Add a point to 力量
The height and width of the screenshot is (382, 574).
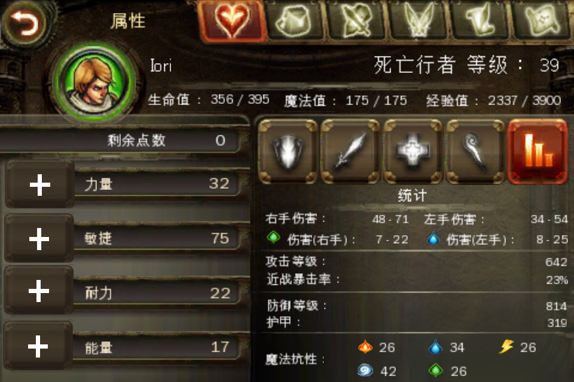click(39, 184)
